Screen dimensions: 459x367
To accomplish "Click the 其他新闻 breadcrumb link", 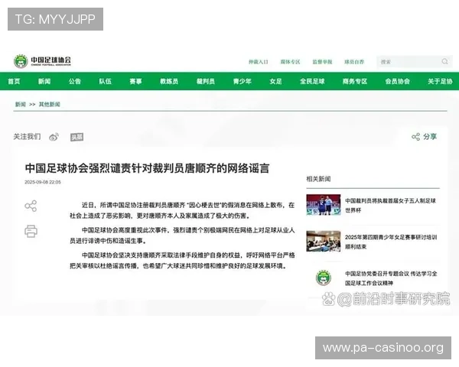I will 50,104.
